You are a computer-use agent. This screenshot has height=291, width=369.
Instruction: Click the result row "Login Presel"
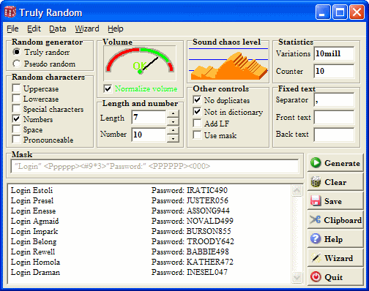click(32, 200)
